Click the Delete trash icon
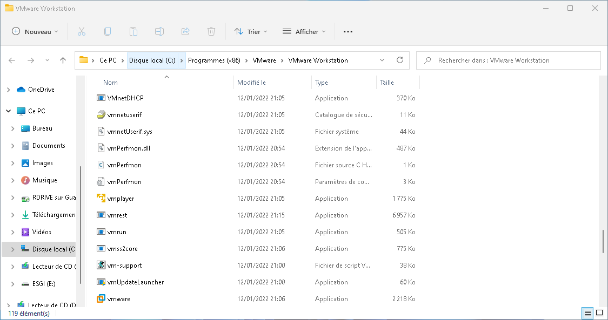Image resolution: width=608 pixels, height=320 pixels. pyautogui.click(x=211, y=32)
